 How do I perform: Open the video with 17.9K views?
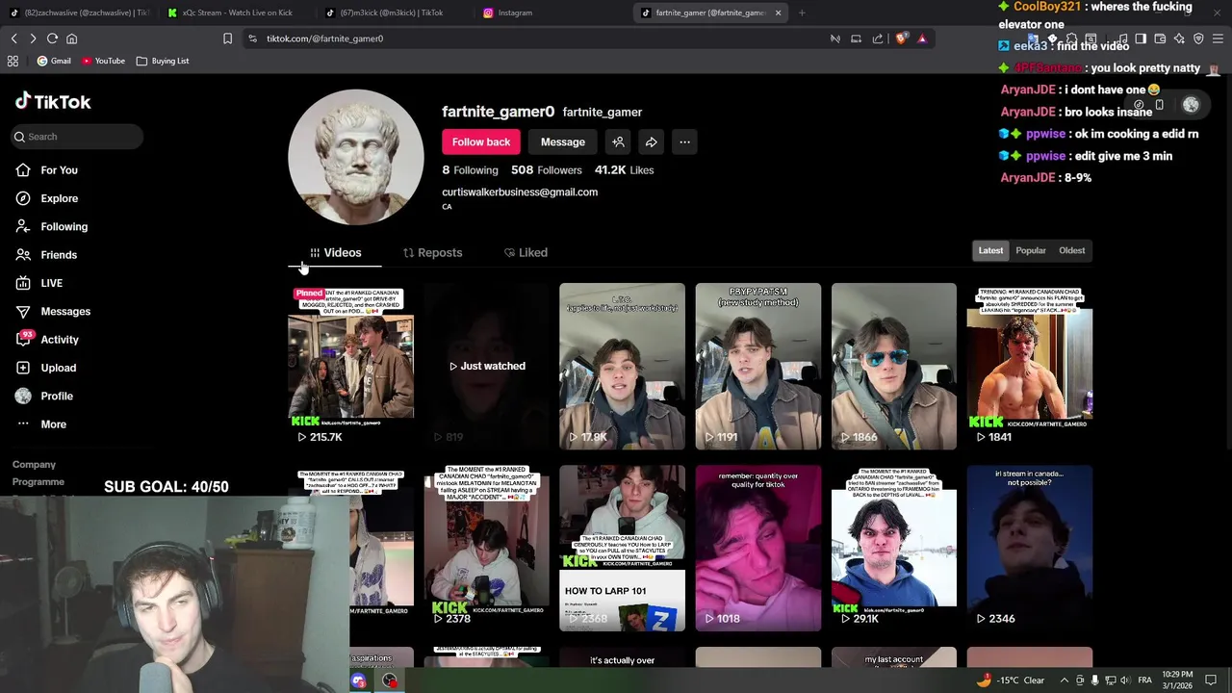tap(622, 366)
